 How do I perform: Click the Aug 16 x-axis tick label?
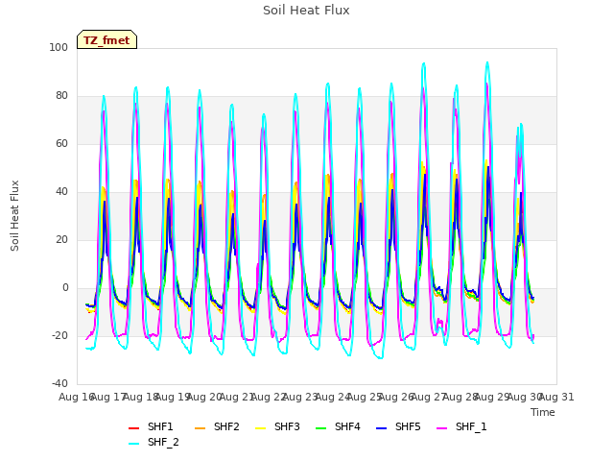tap(77, 397)
